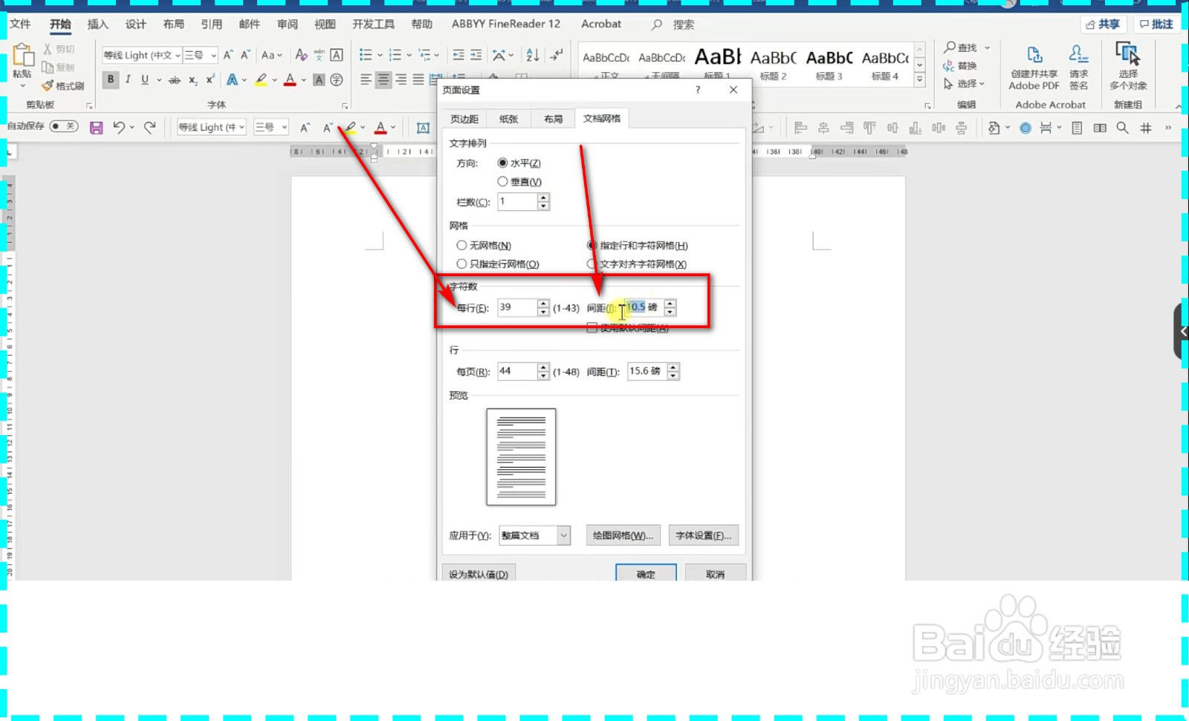
Task: Redo the last action
Action: point(150,128)
